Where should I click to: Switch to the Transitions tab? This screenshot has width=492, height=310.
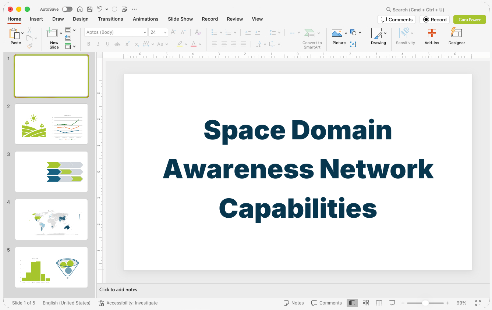point(110,19)
